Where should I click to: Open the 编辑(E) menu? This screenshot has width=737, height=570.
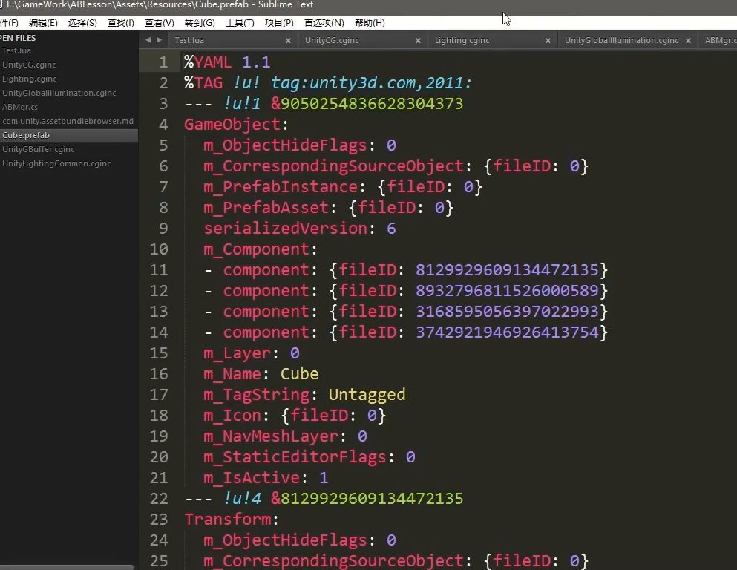[x=43, y=22]
